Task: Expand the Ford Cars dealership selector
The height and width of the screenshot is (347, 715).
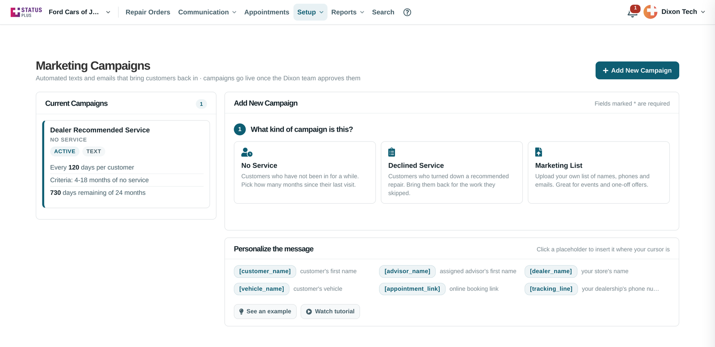Action: [80, 12]
